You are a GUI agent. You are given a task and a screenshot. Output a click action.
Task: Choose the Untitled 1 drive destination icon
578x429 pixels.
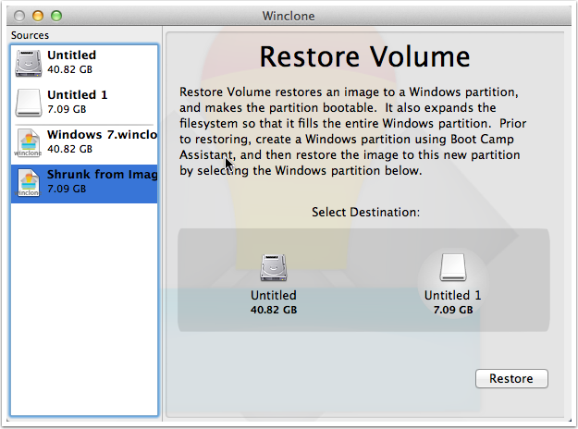tap(453, 267)
